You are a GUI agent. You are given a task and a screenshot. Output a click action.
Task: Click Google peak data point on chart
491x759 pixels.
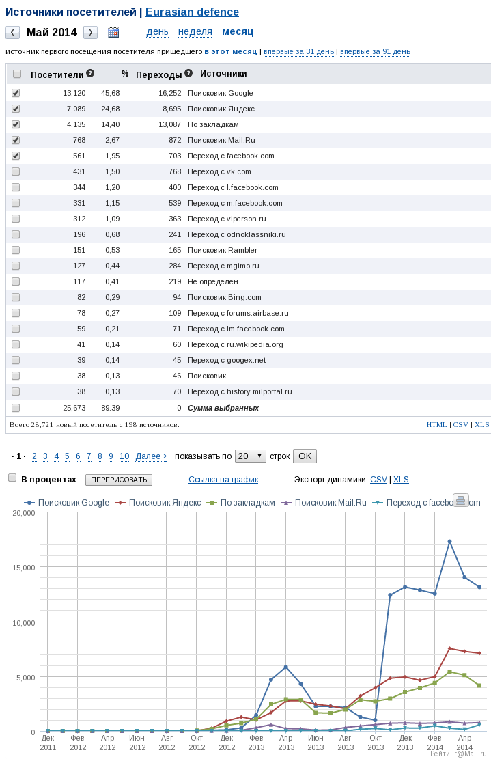click(x=449, y=542)
